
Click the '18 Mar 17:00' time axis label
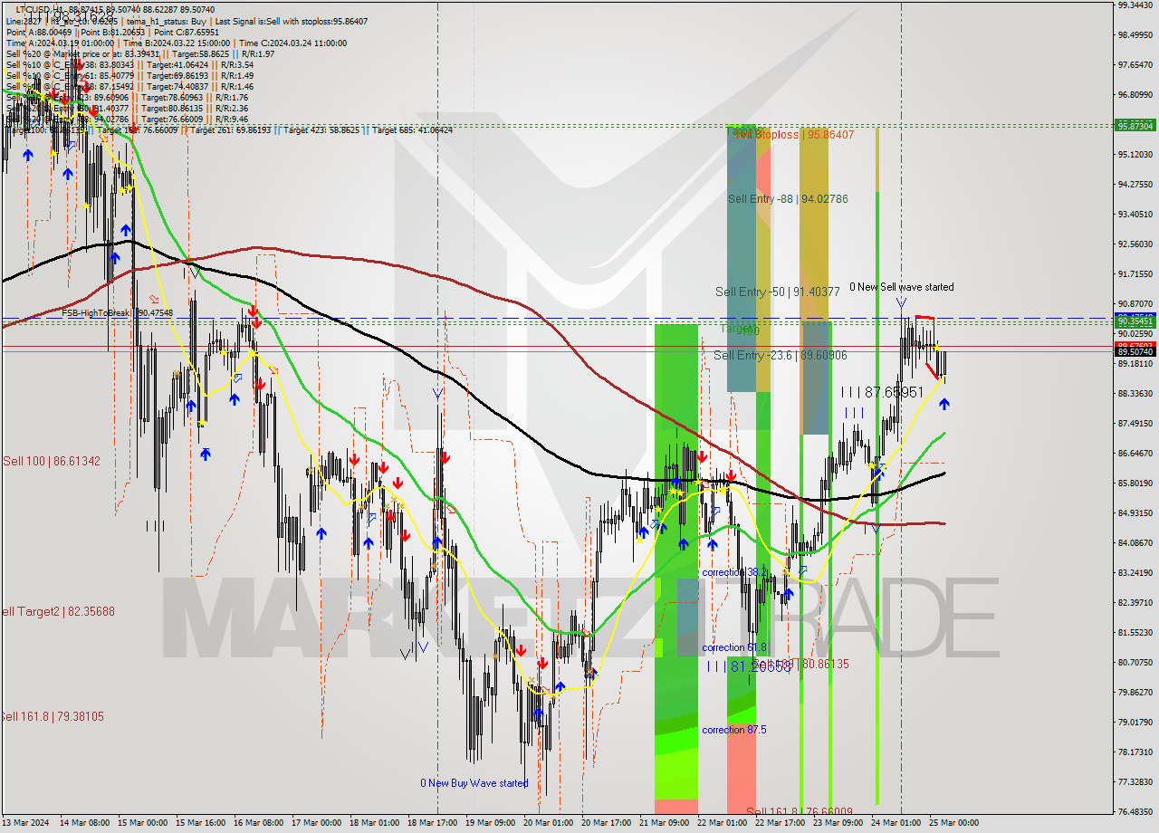tap(432, 823)
